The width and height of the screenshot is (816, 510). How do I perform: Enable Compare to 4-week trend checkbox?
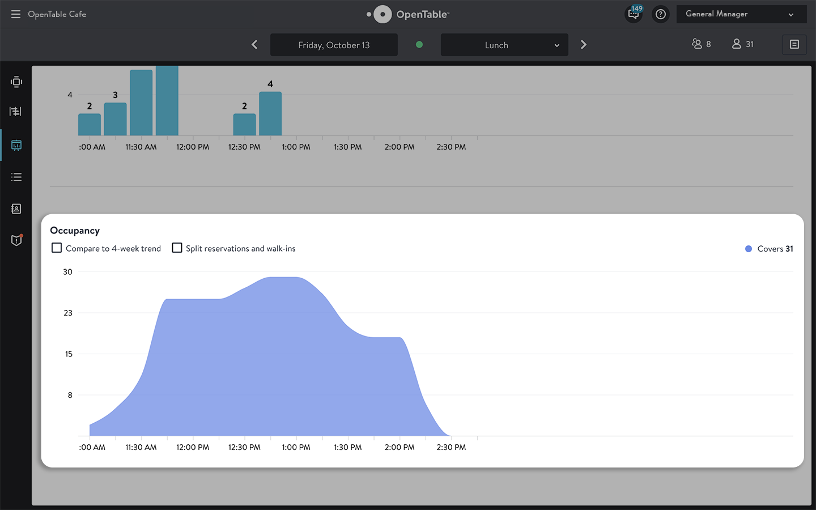(57, 248)
